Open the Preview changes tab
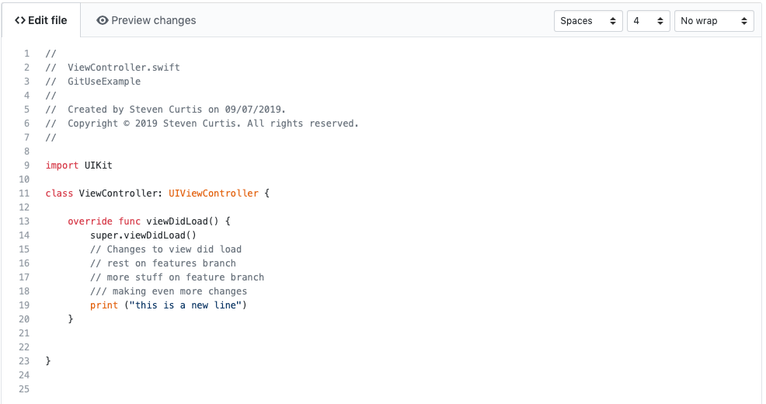The width and height of the screenshot is (766, 404). 146,20
